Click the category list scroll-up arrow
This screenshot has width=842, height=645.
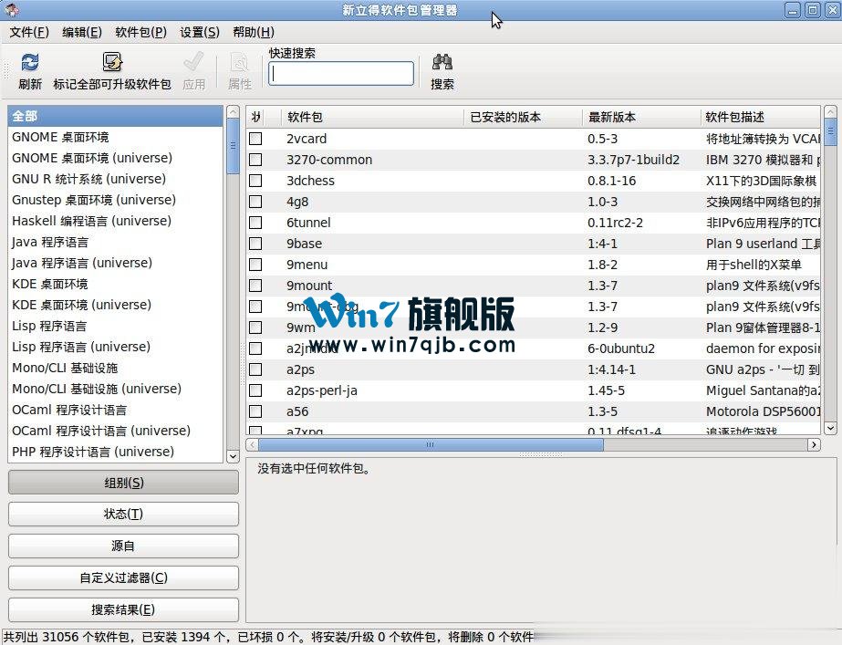tap(233, 111)
